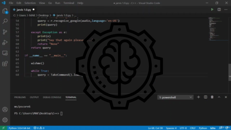Image resolution: width=231 pixels, height=130 pixels.
Task: Change end of line sequence CRLF
Action: pyautogui.click(x=193, y=128)
